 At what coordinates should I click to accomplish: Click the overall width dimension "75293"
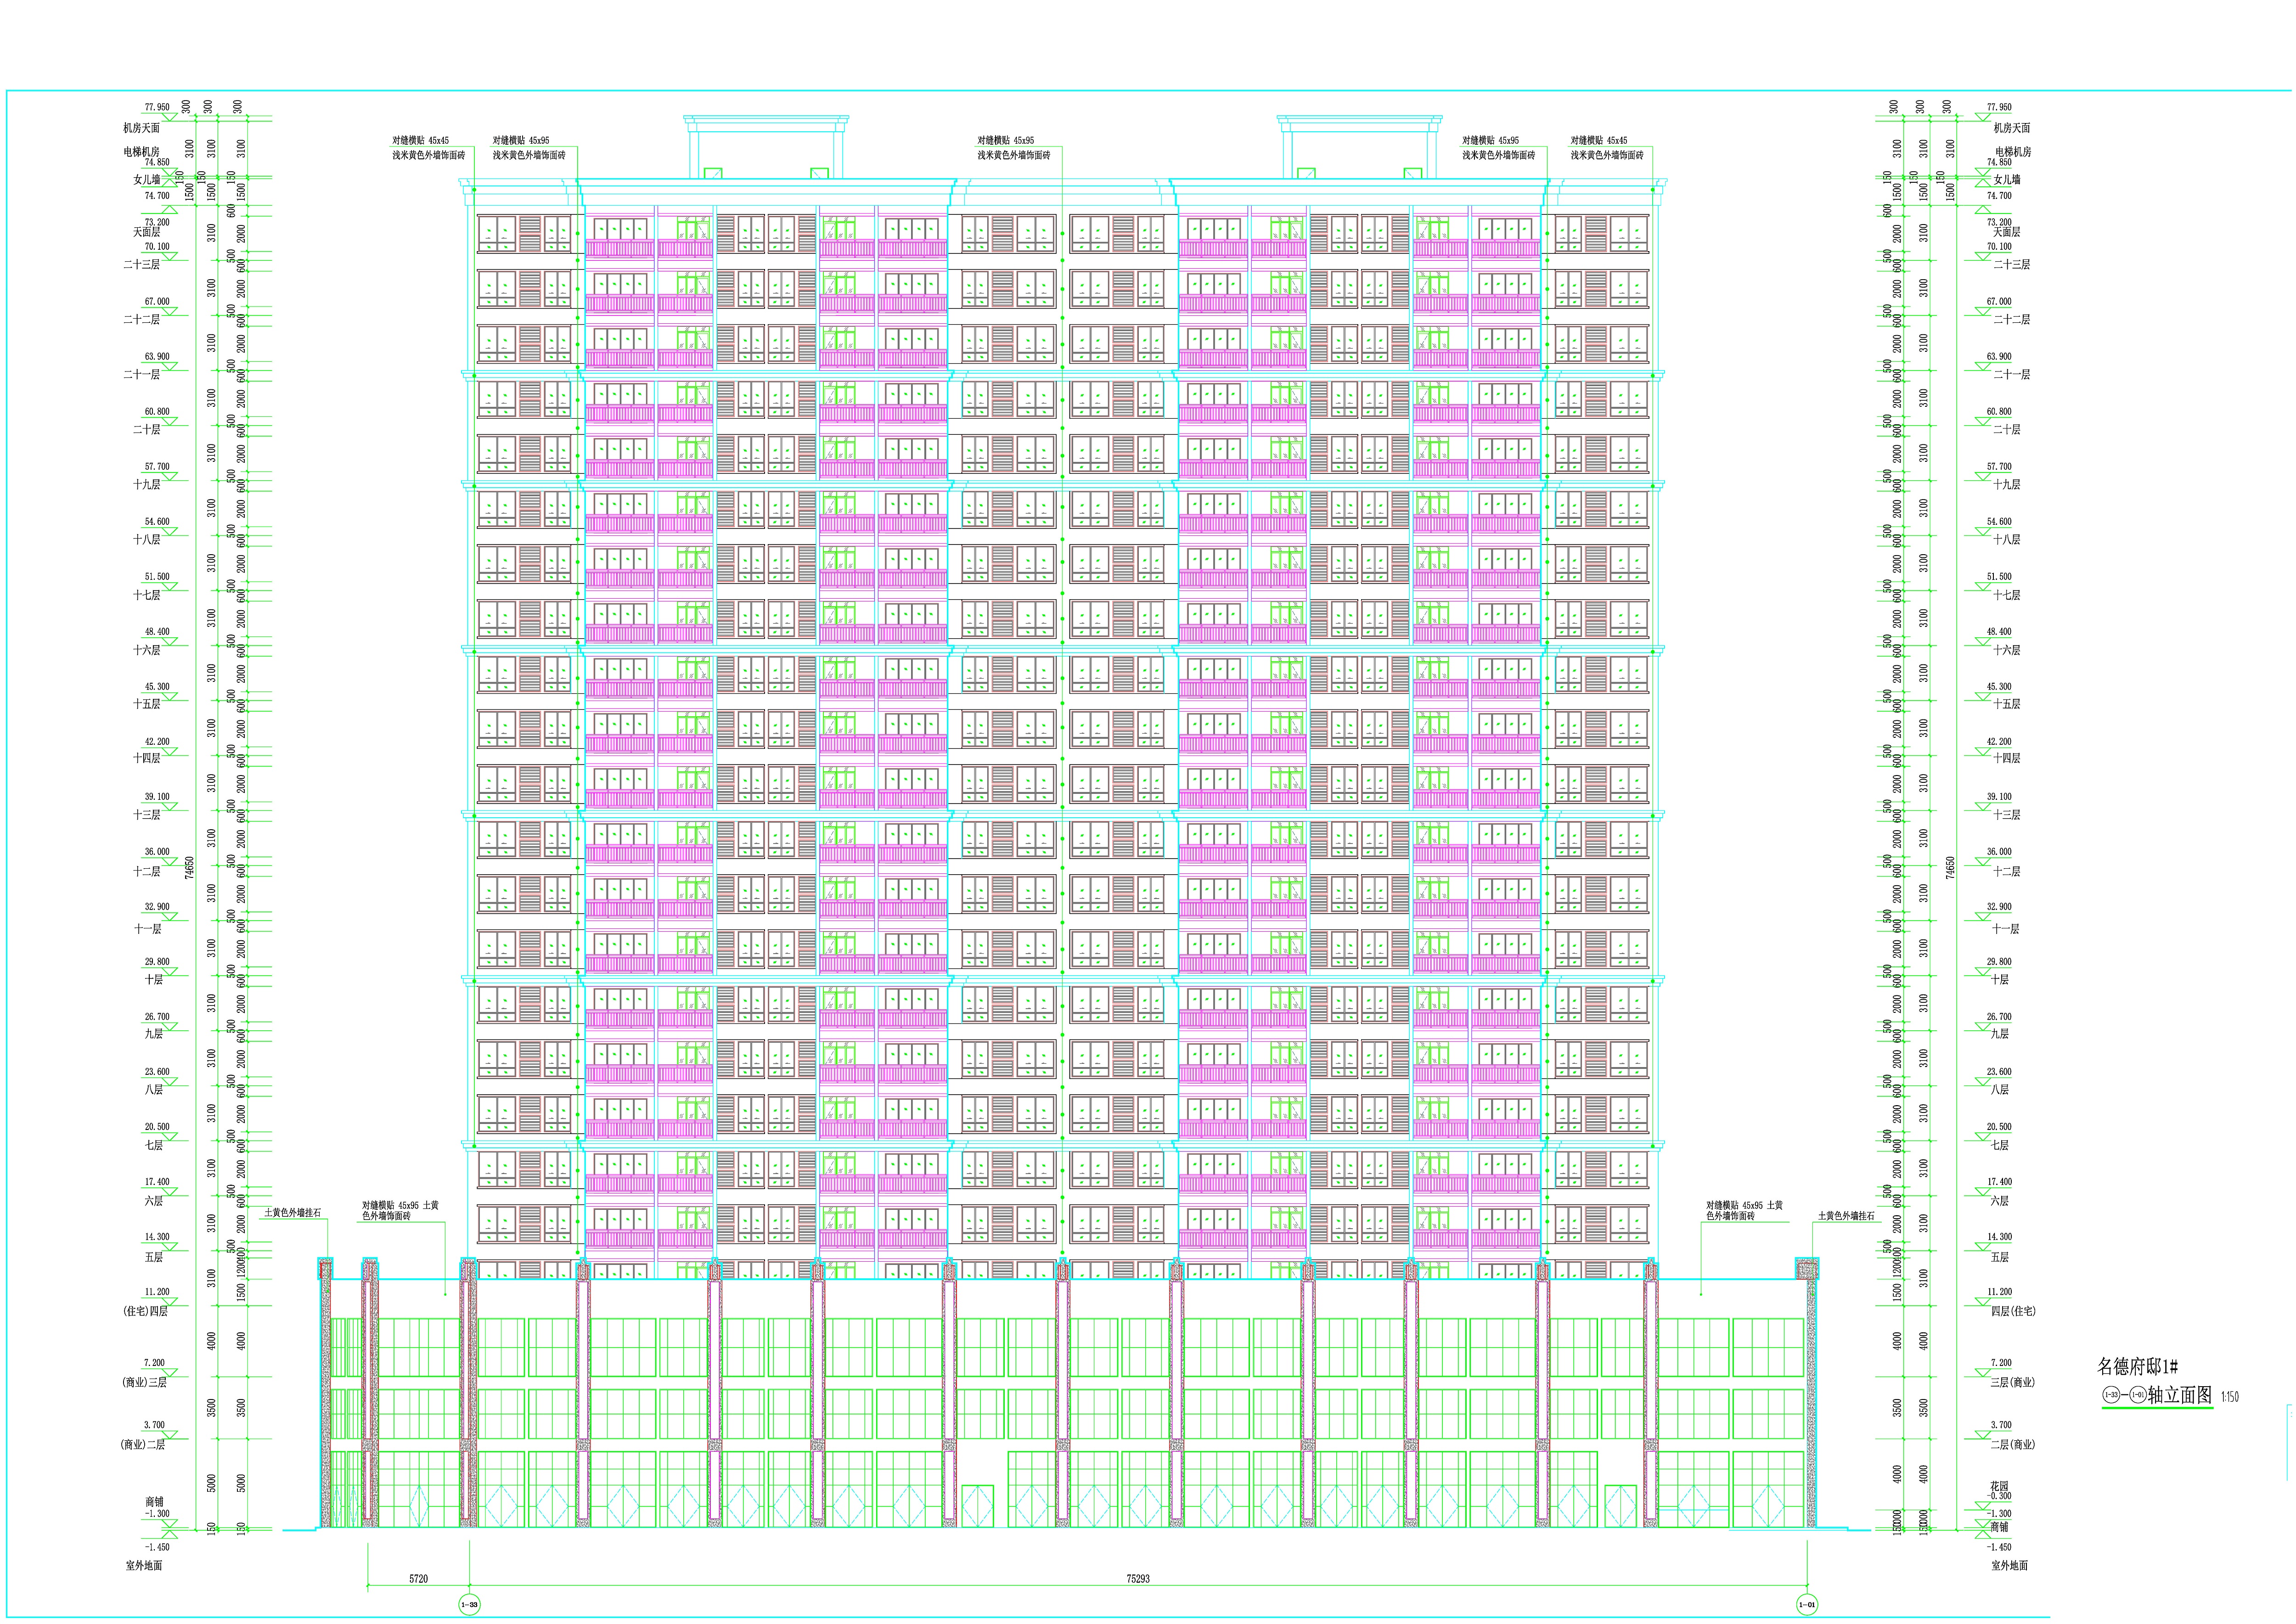(x=1138, y=1579)
